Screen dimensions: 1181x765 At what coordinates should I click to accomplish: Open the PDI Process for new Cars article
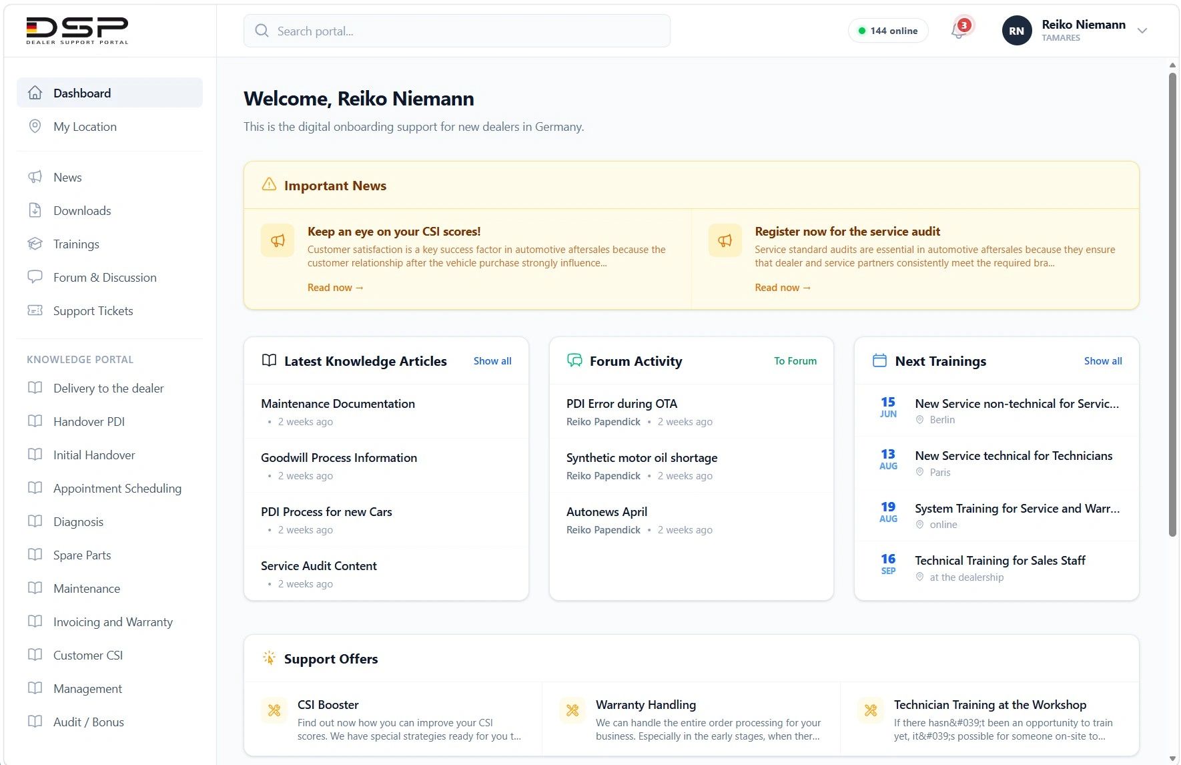[386, 520]
